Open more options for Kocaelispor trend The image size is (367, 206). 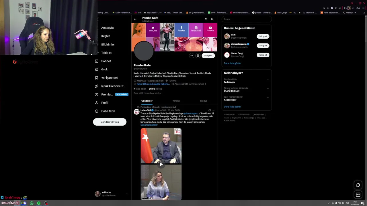(x=268, y=98)
